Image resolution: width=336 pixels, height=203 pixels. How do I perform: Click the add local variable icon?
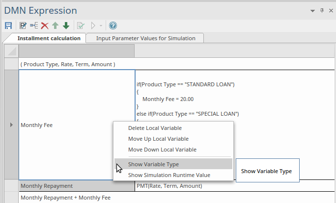pos(33,25)
